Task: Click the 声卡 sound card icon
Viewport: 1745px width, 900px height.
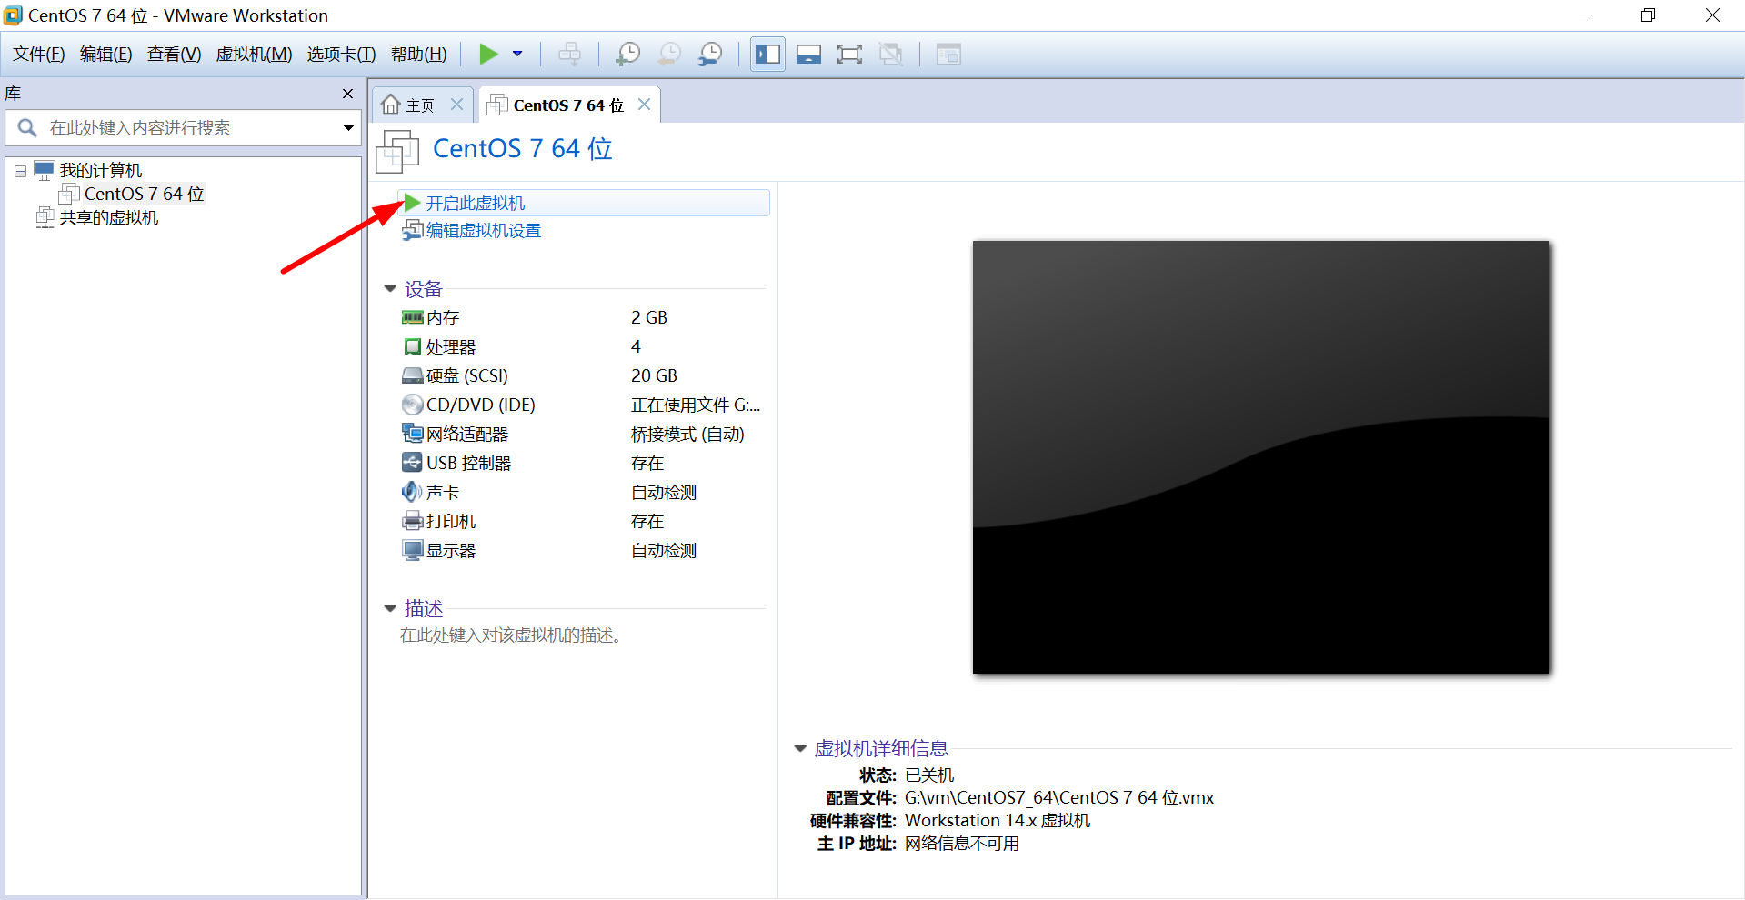Action: [413, 492]
